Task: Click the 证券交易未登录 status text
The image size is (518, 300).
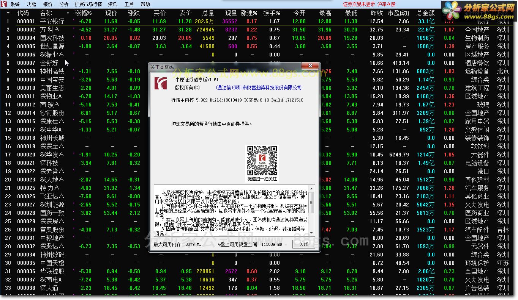Action: pyautogui.click(x=359, y=5)
